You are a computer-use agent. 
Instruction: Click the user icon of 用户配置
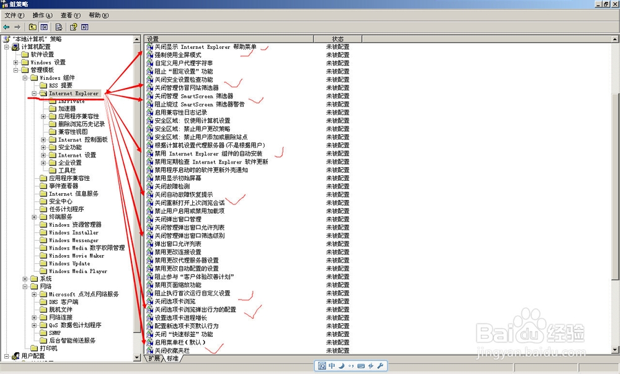pos(16,356)
